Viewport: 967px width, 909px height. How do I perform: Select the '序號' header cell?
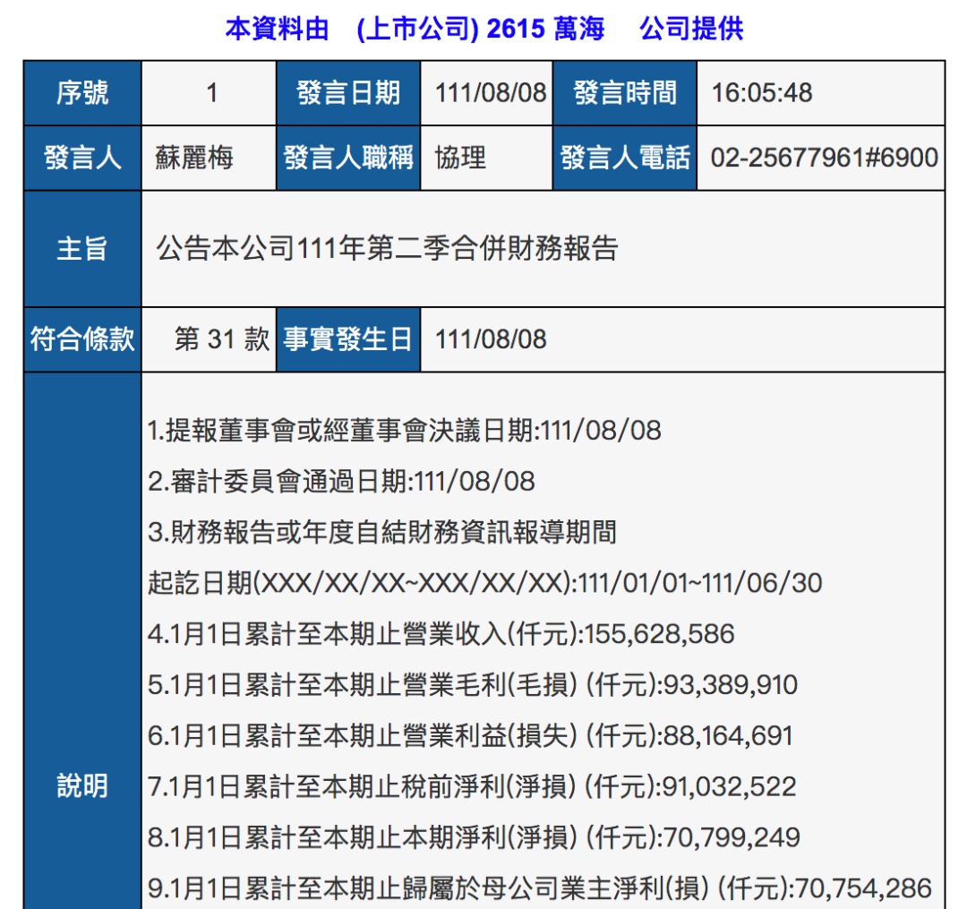coord(82,93)
